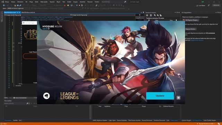Click the Live Share button

coord(201,6)
